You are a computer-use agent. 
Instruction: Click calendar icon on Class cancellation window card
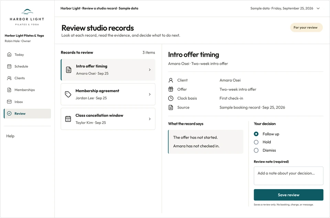coord(68,119)
